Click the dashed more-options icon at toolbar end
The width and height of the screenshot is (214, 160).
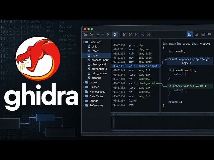click(x=210, y=34)
